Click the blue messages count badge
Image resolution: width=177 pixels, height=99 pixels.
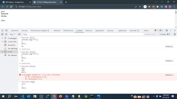(161, 31)
